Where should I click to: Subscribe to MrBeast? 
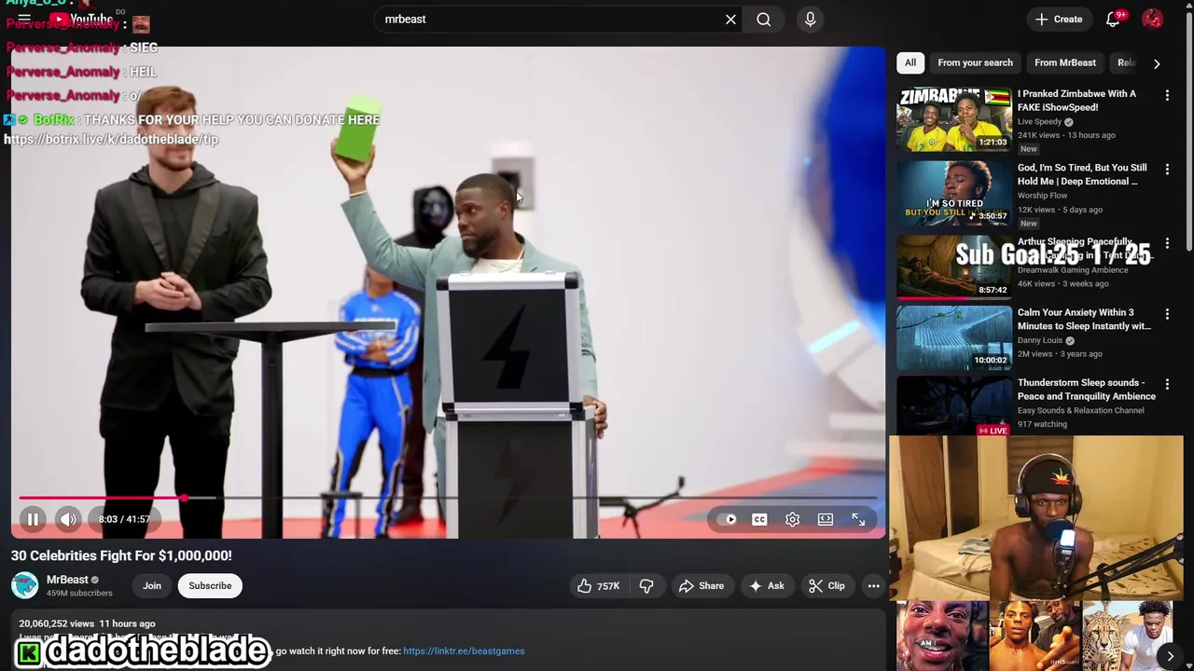pos(210,585)
